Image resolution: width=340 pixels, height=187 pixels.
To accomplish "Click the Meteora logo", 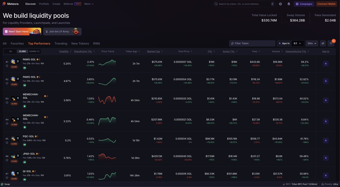I will 10,4.
